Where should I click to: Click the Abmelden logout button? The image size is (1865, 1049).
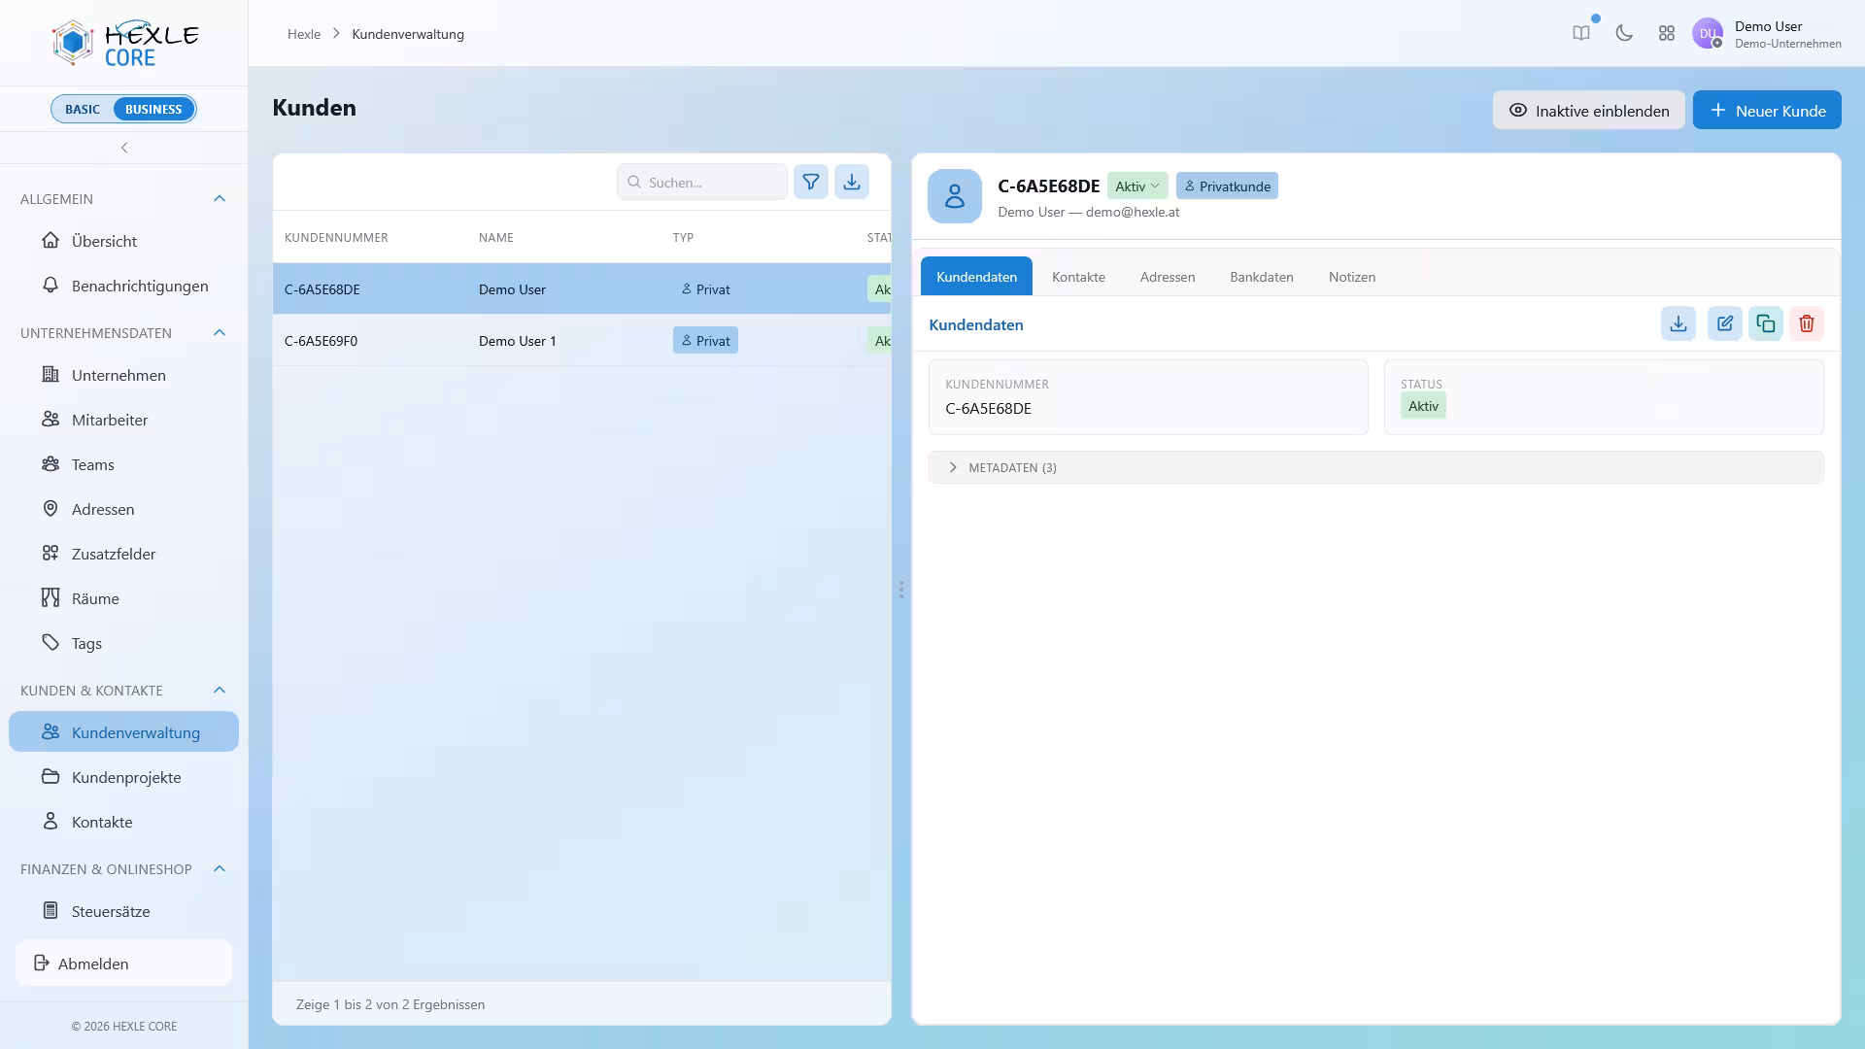tap(123, 964)
